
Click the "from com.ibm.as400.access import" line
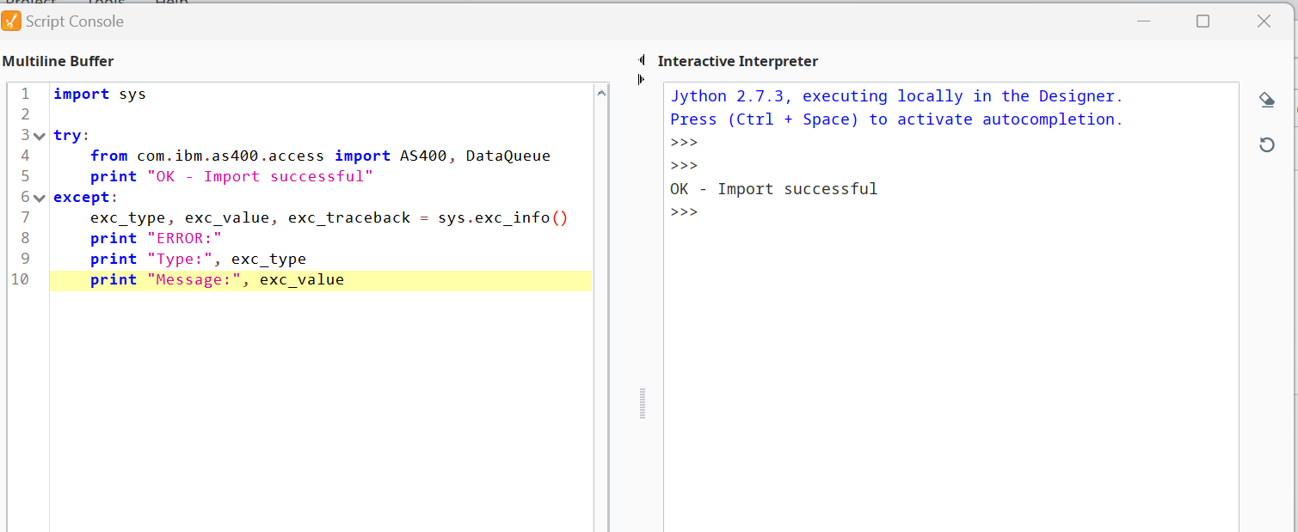point(320,156)
